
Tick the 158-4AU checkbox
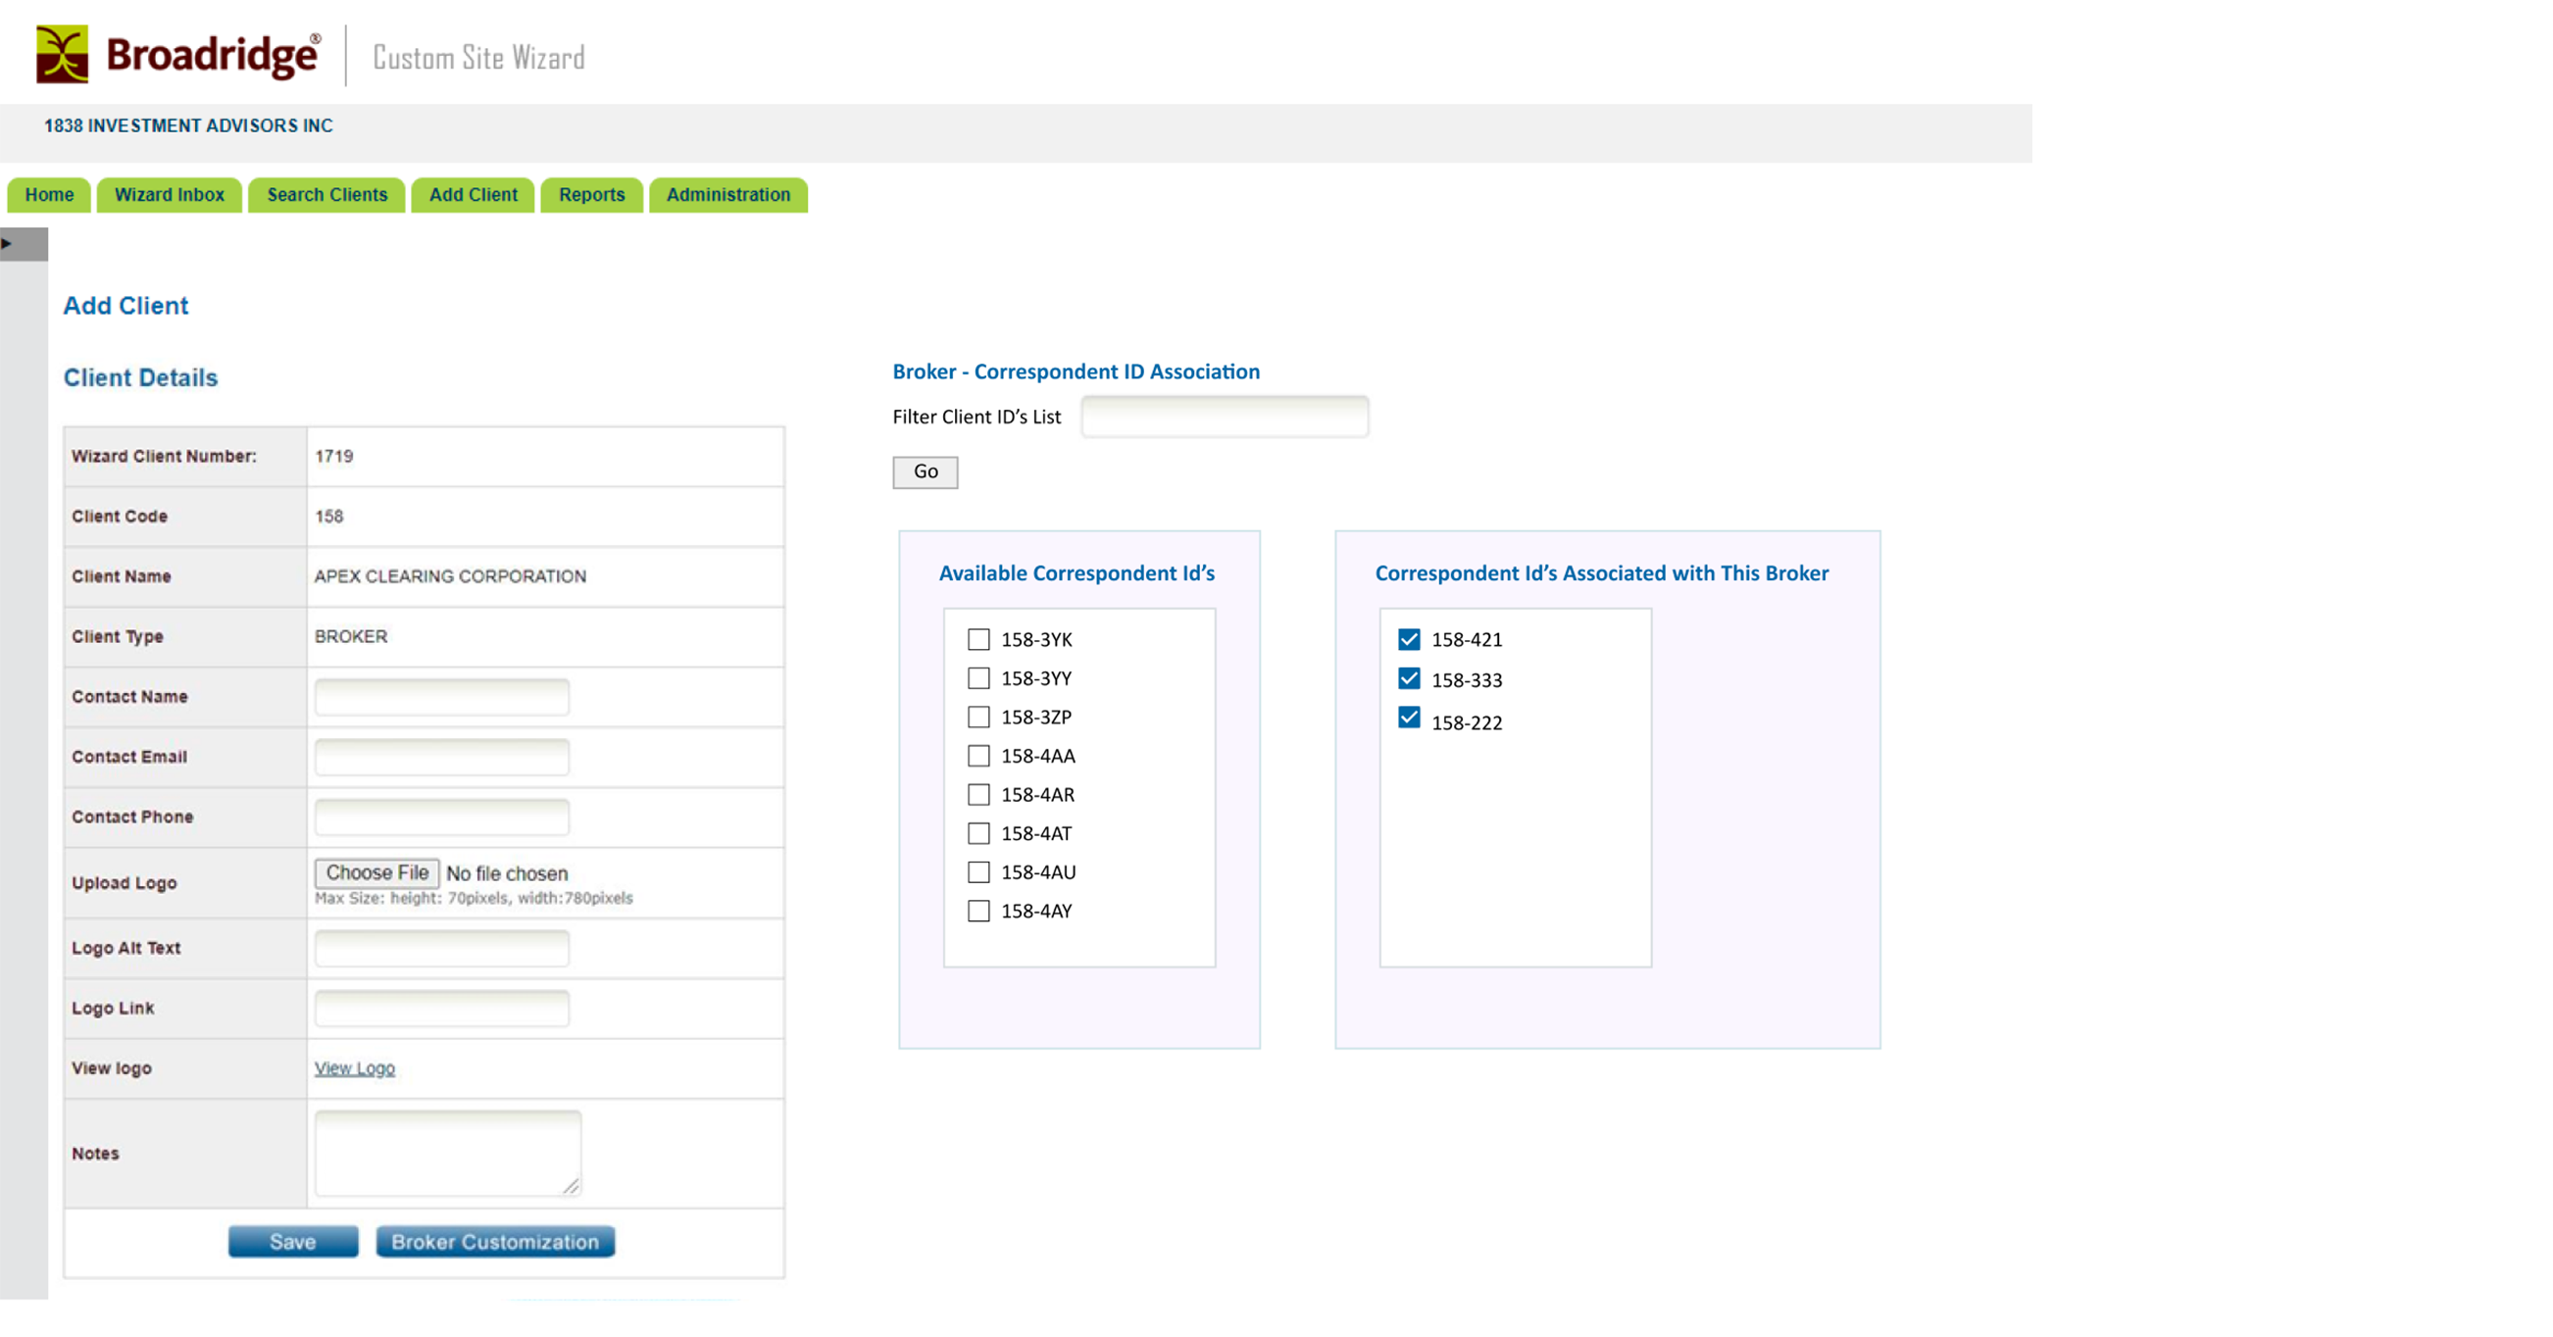(x=978, y=871)
